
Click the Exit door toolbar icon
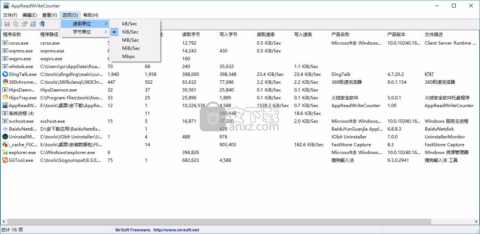click(42, 24)
